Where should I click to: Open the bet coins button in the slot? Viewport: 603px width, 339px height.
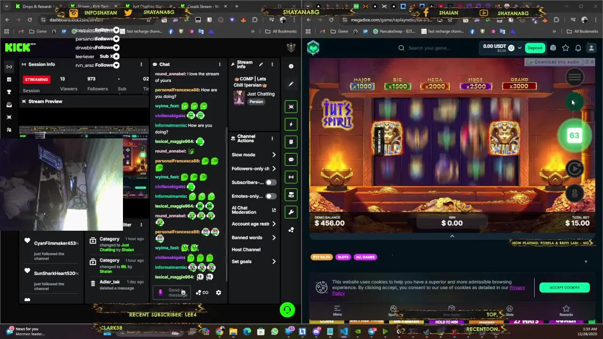(574, 194)
